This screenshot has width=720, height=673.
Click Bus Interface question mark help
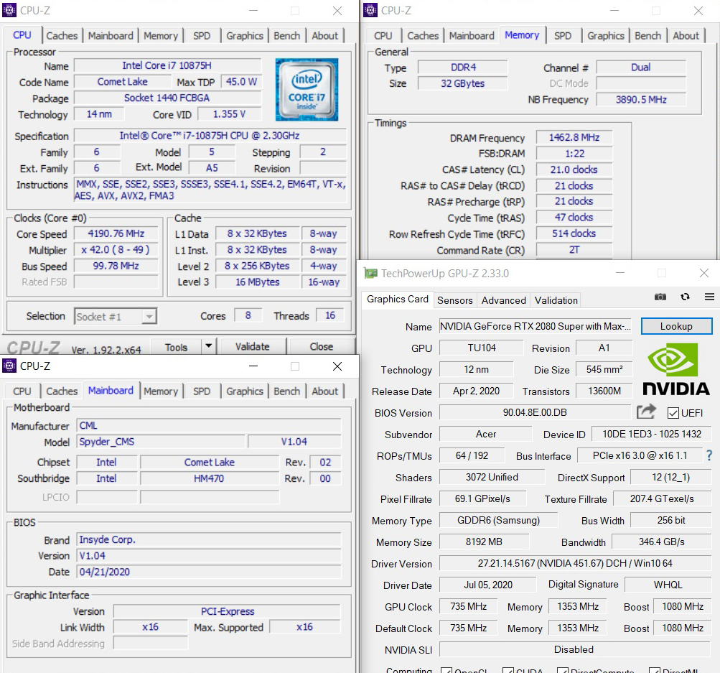pos(709,455)
